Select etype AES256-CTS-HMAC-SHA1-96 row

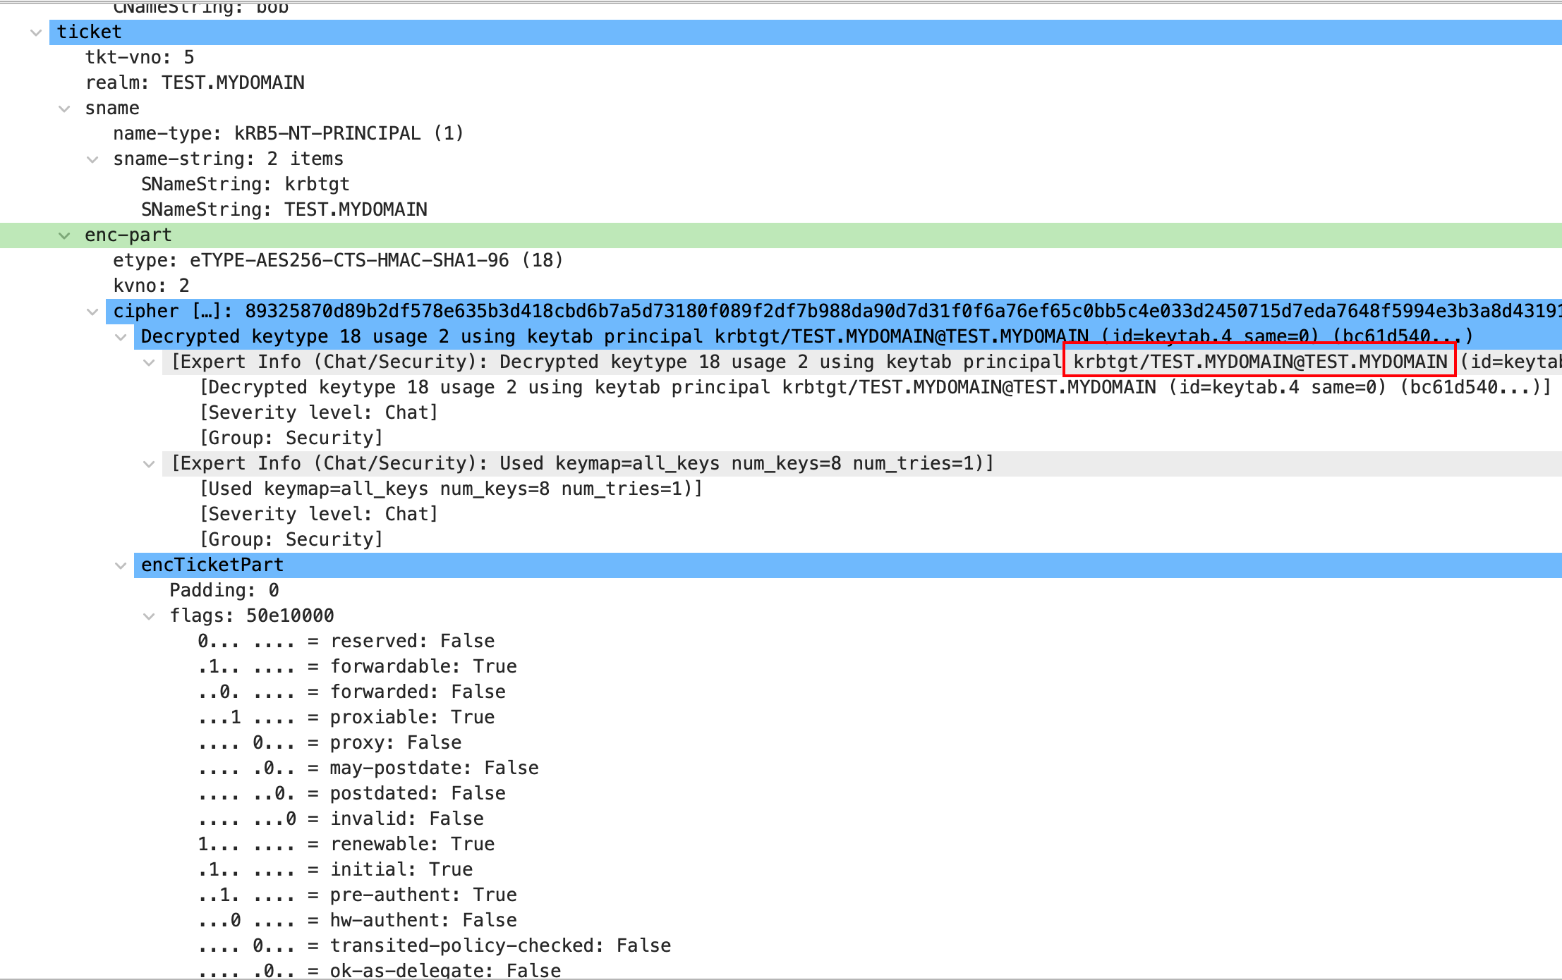pos(337,261)
